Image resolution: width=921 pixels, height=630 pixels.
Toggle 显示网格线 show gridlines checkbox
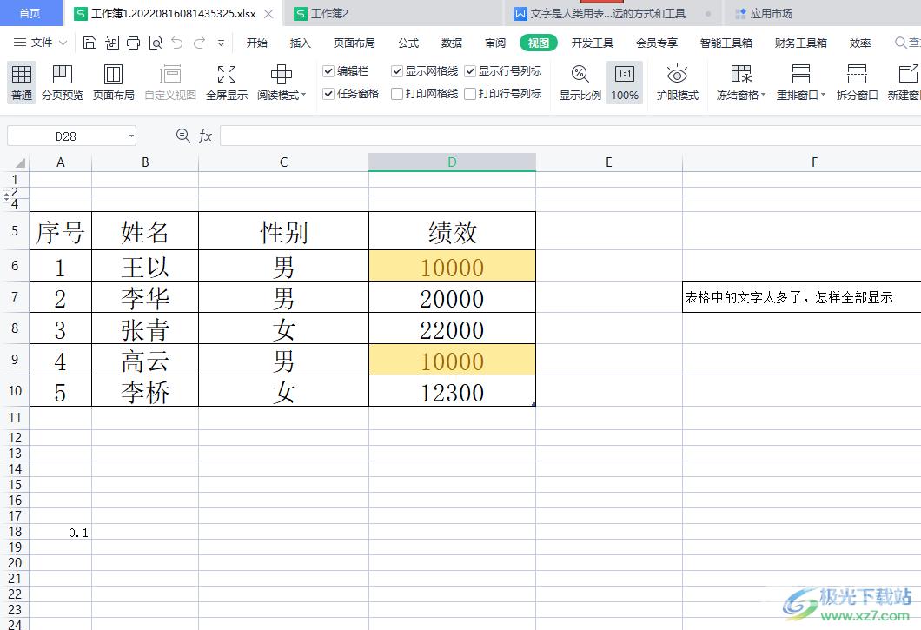(x=397, y=71)
